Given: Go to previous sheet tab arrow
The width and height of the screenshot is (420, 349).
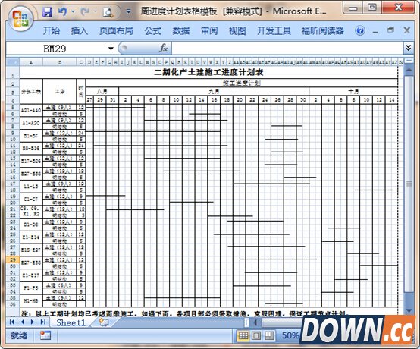Looking at the screenshot, I should [x=22, y=322].
